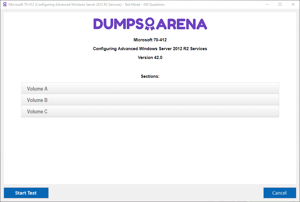Expand the Volume A section
Image resolution: width=300 pixels, height=202 pixels.
click(150, 88)
